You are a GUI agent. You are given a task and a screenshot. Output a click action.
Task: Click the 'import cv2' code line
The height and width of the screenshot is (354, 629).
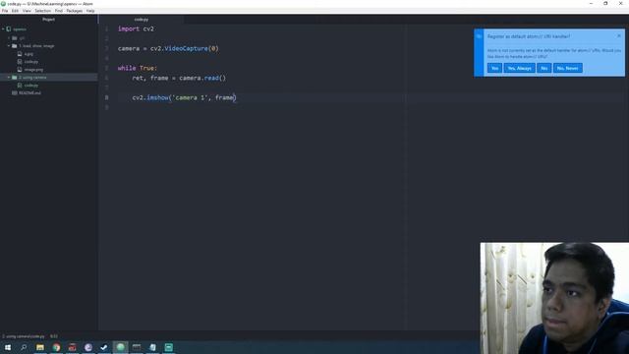[136, 29]
